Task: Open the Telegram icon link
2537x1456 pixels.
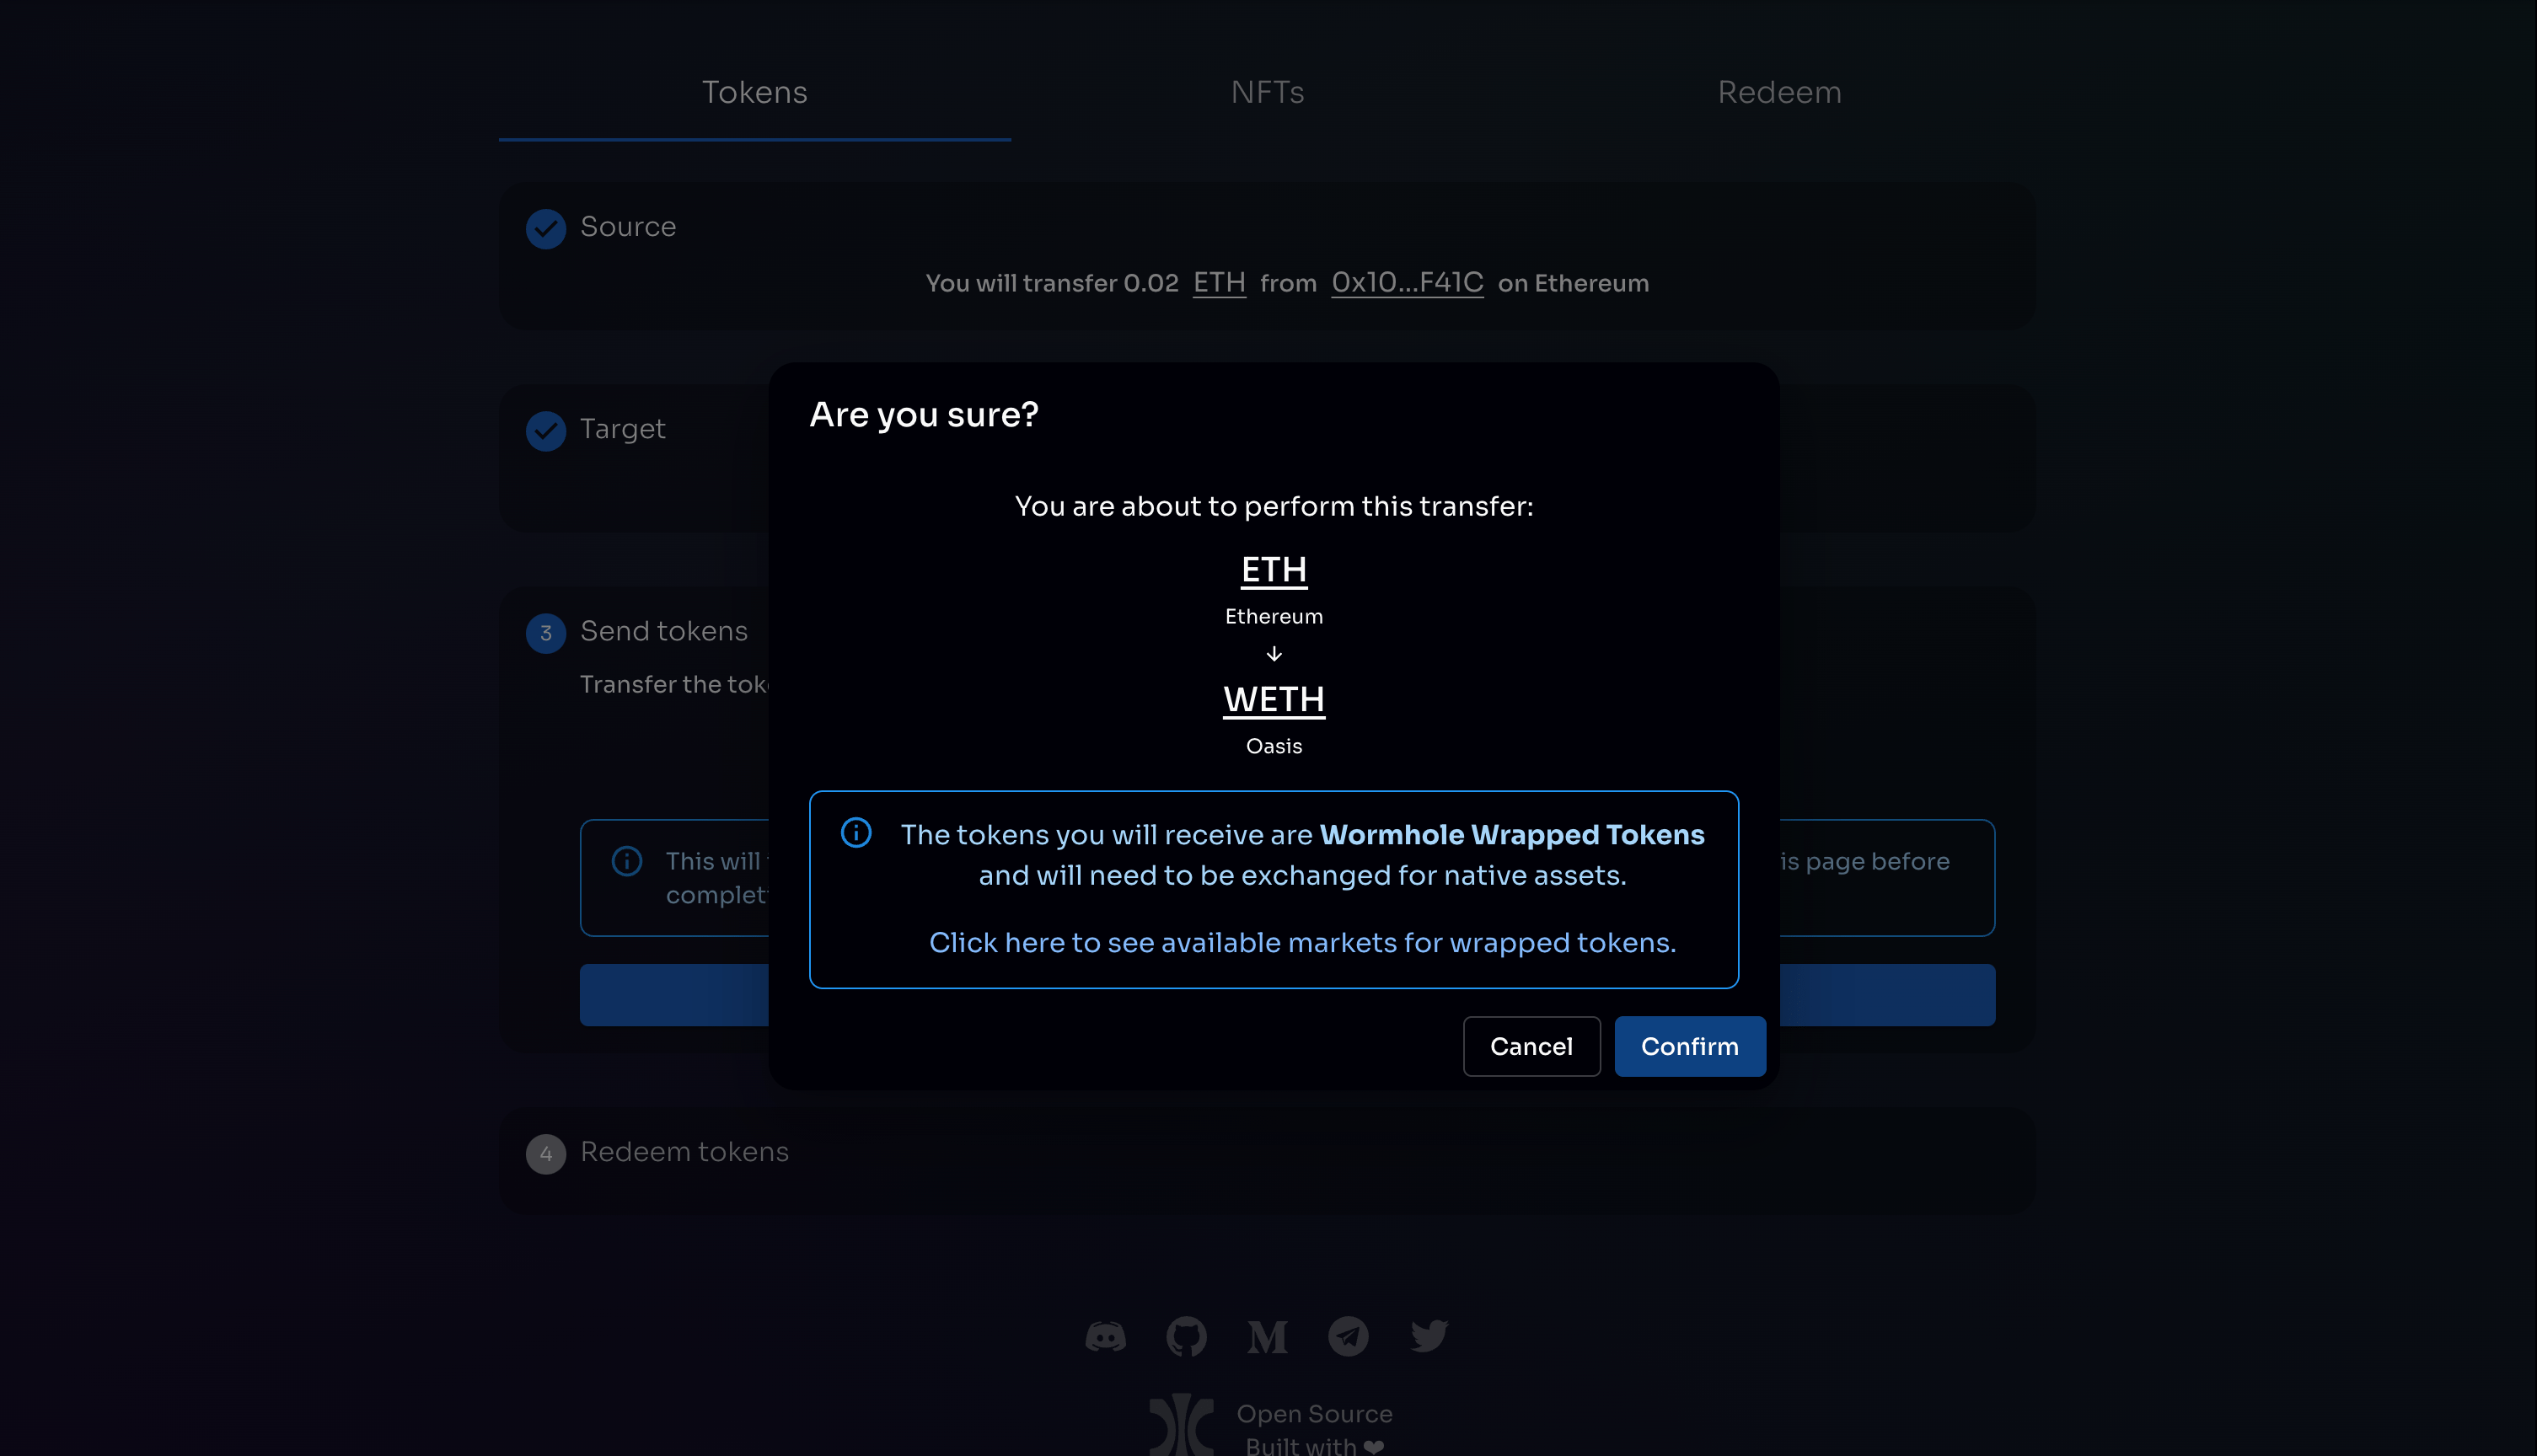Action: pos(1348,1336)
